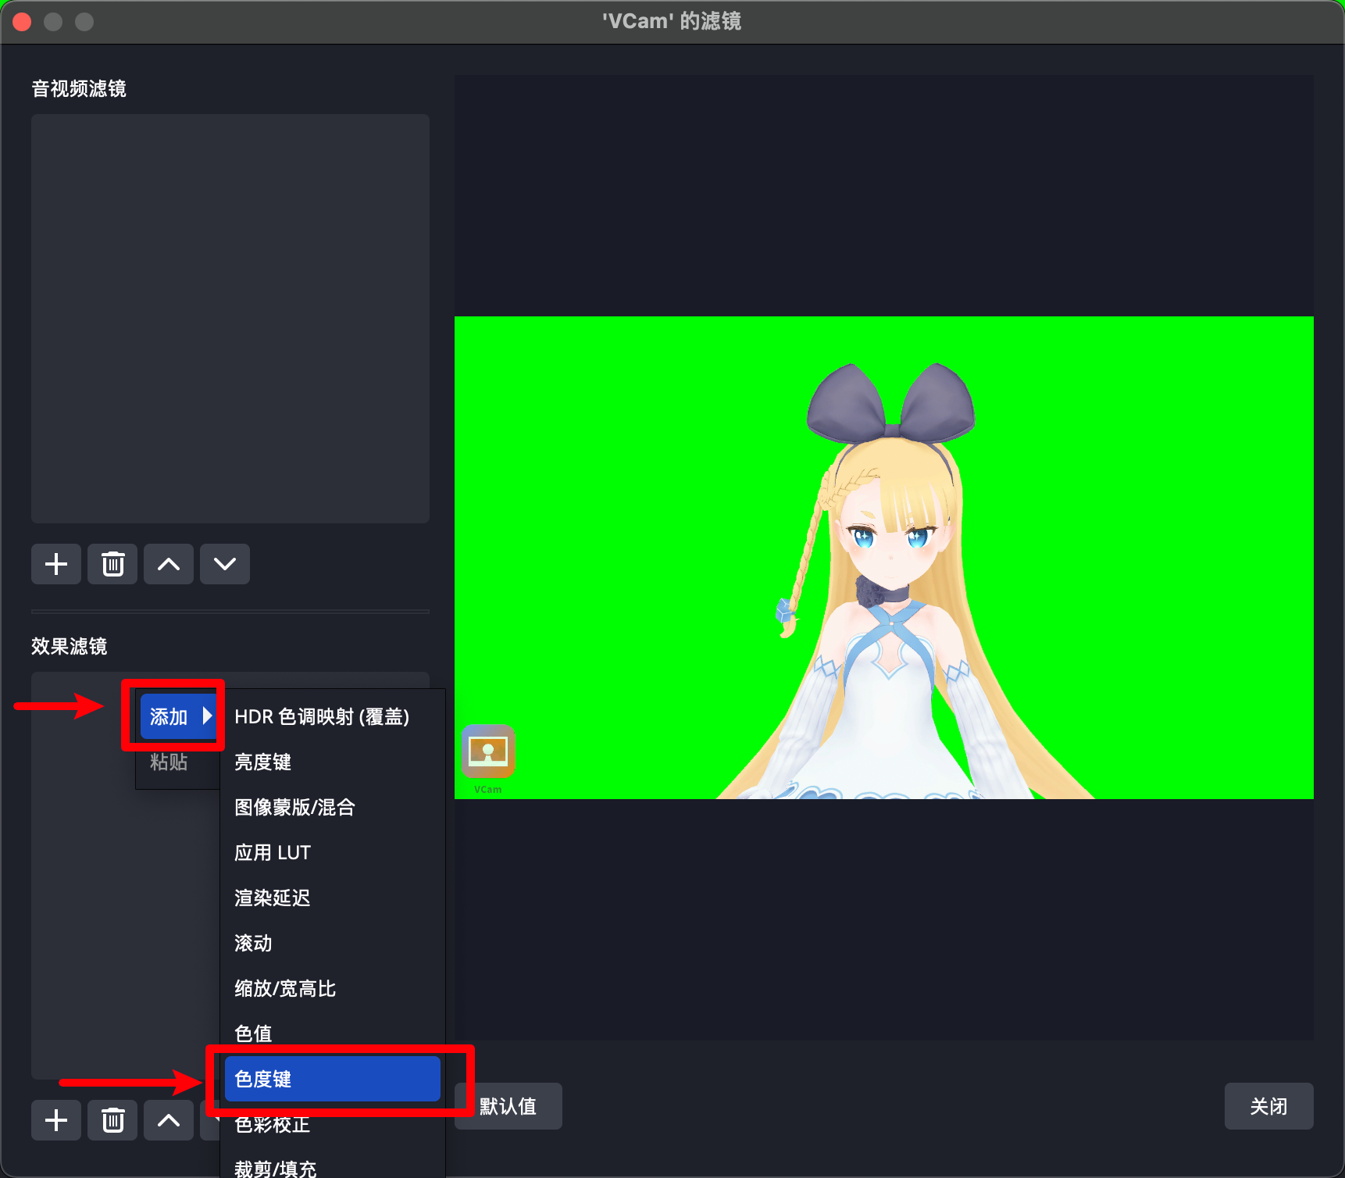Select 缩放/宽高比 filter option
Image resolution: width=1345 pixels, height=1178 pixels.
point(285,988)
